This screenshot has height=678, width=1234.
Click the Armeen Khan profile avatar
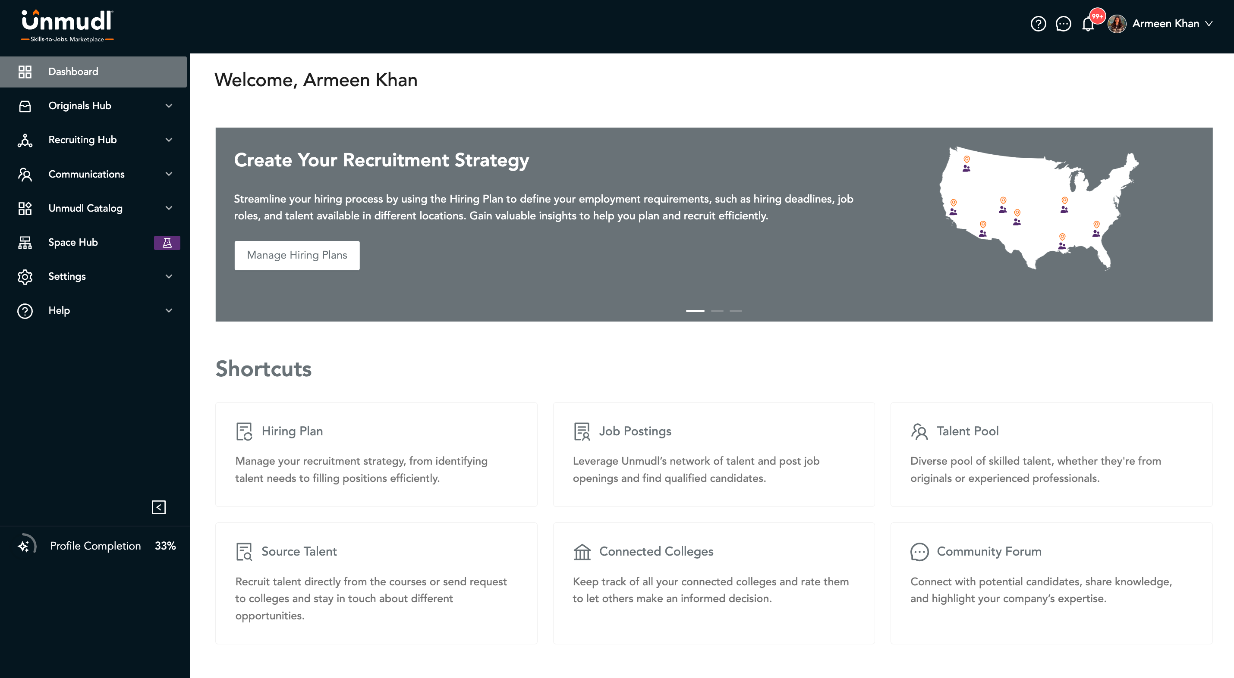1117,23
